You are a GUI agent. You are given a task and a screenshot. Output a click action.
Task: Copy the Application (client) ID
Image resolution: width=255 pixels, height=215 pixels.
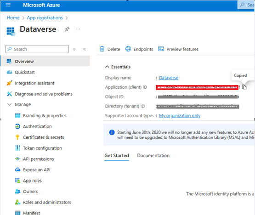coord(244,87)
